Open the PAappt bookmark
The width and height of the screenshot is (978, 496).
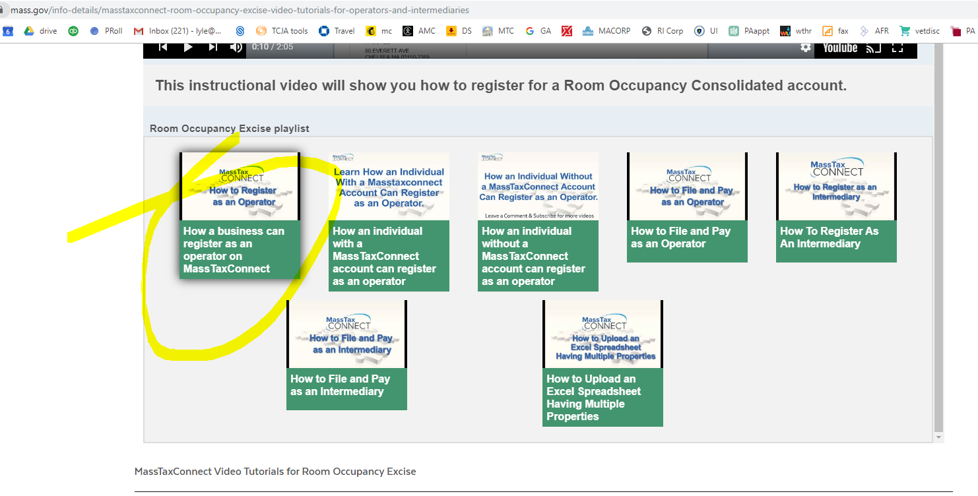[749, 30]
